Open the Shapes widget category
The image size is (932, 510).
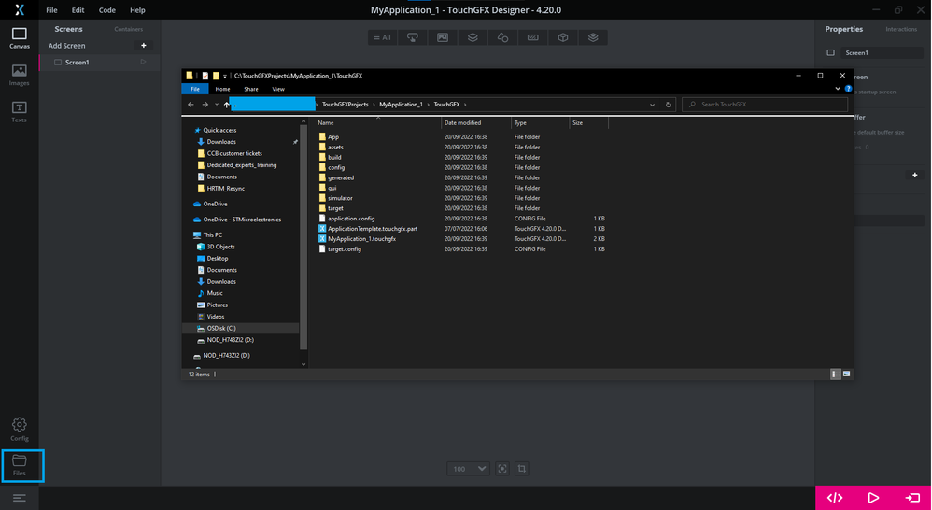pos(502,37)
